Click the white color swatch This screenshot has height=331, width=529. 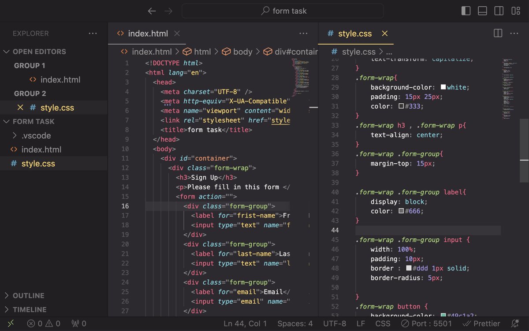[x=443, y=87]
